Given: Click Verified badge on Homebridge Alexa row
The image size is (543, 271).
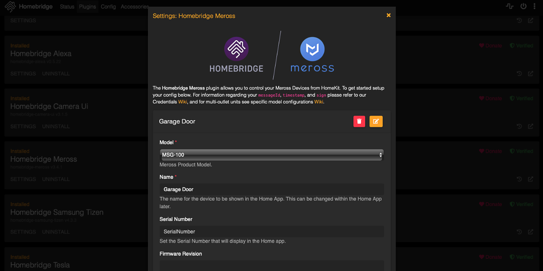Looking at the screenshot, I should (x=521, y=46).
